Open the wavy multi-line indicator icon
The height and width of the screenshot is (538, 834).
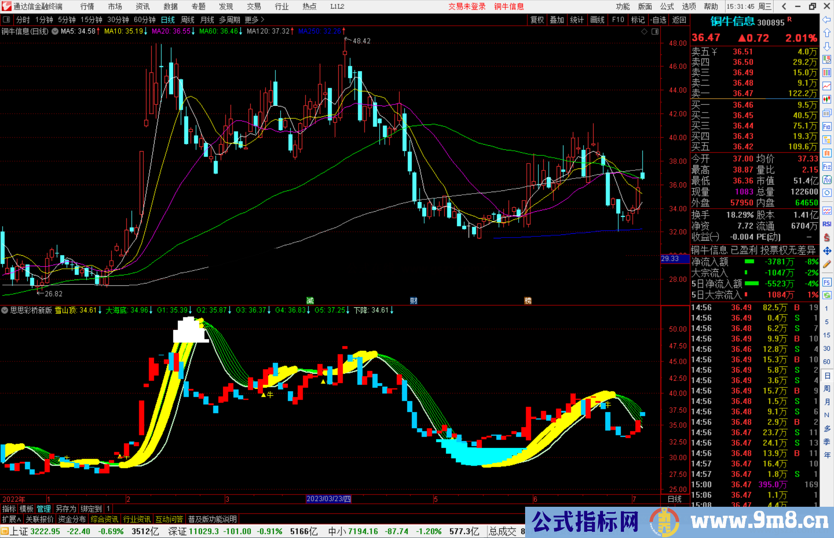click(x=827, y=211)
